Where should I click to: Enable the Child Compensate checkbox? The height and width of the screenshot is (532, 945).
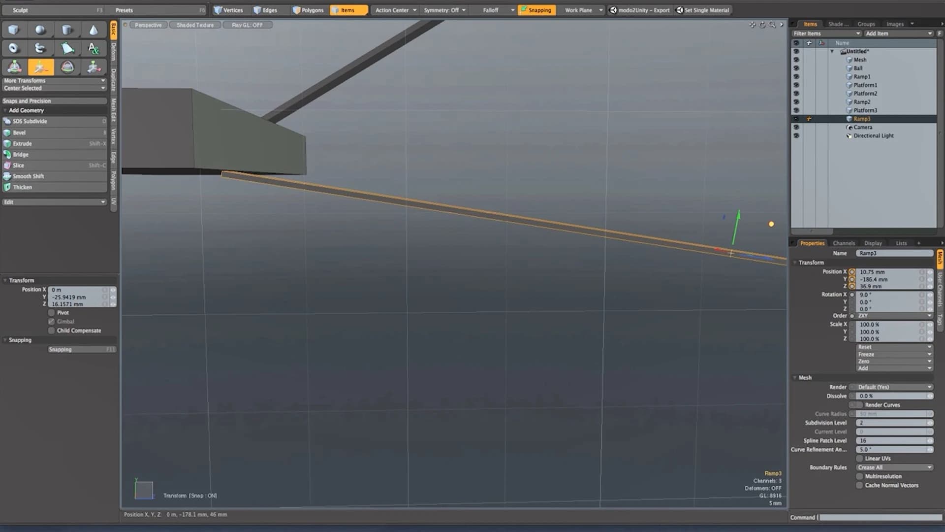pos(51,331)
